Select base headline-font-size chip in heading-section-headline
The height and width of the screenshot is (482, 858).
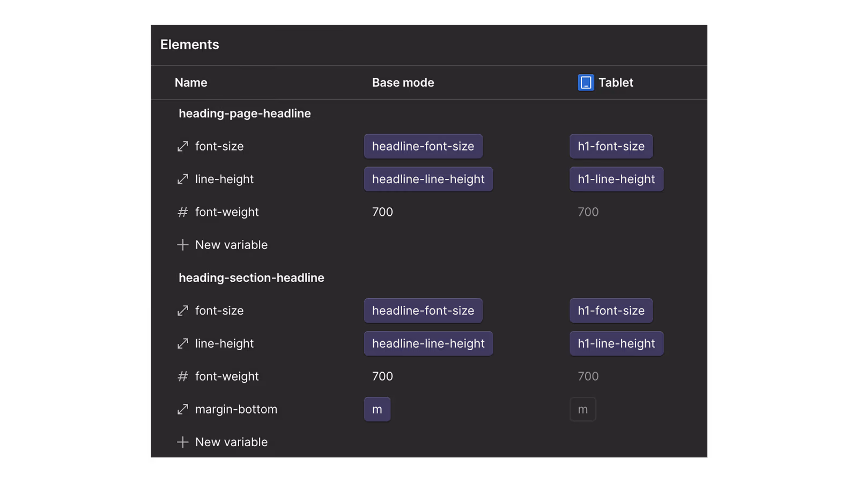423,311
